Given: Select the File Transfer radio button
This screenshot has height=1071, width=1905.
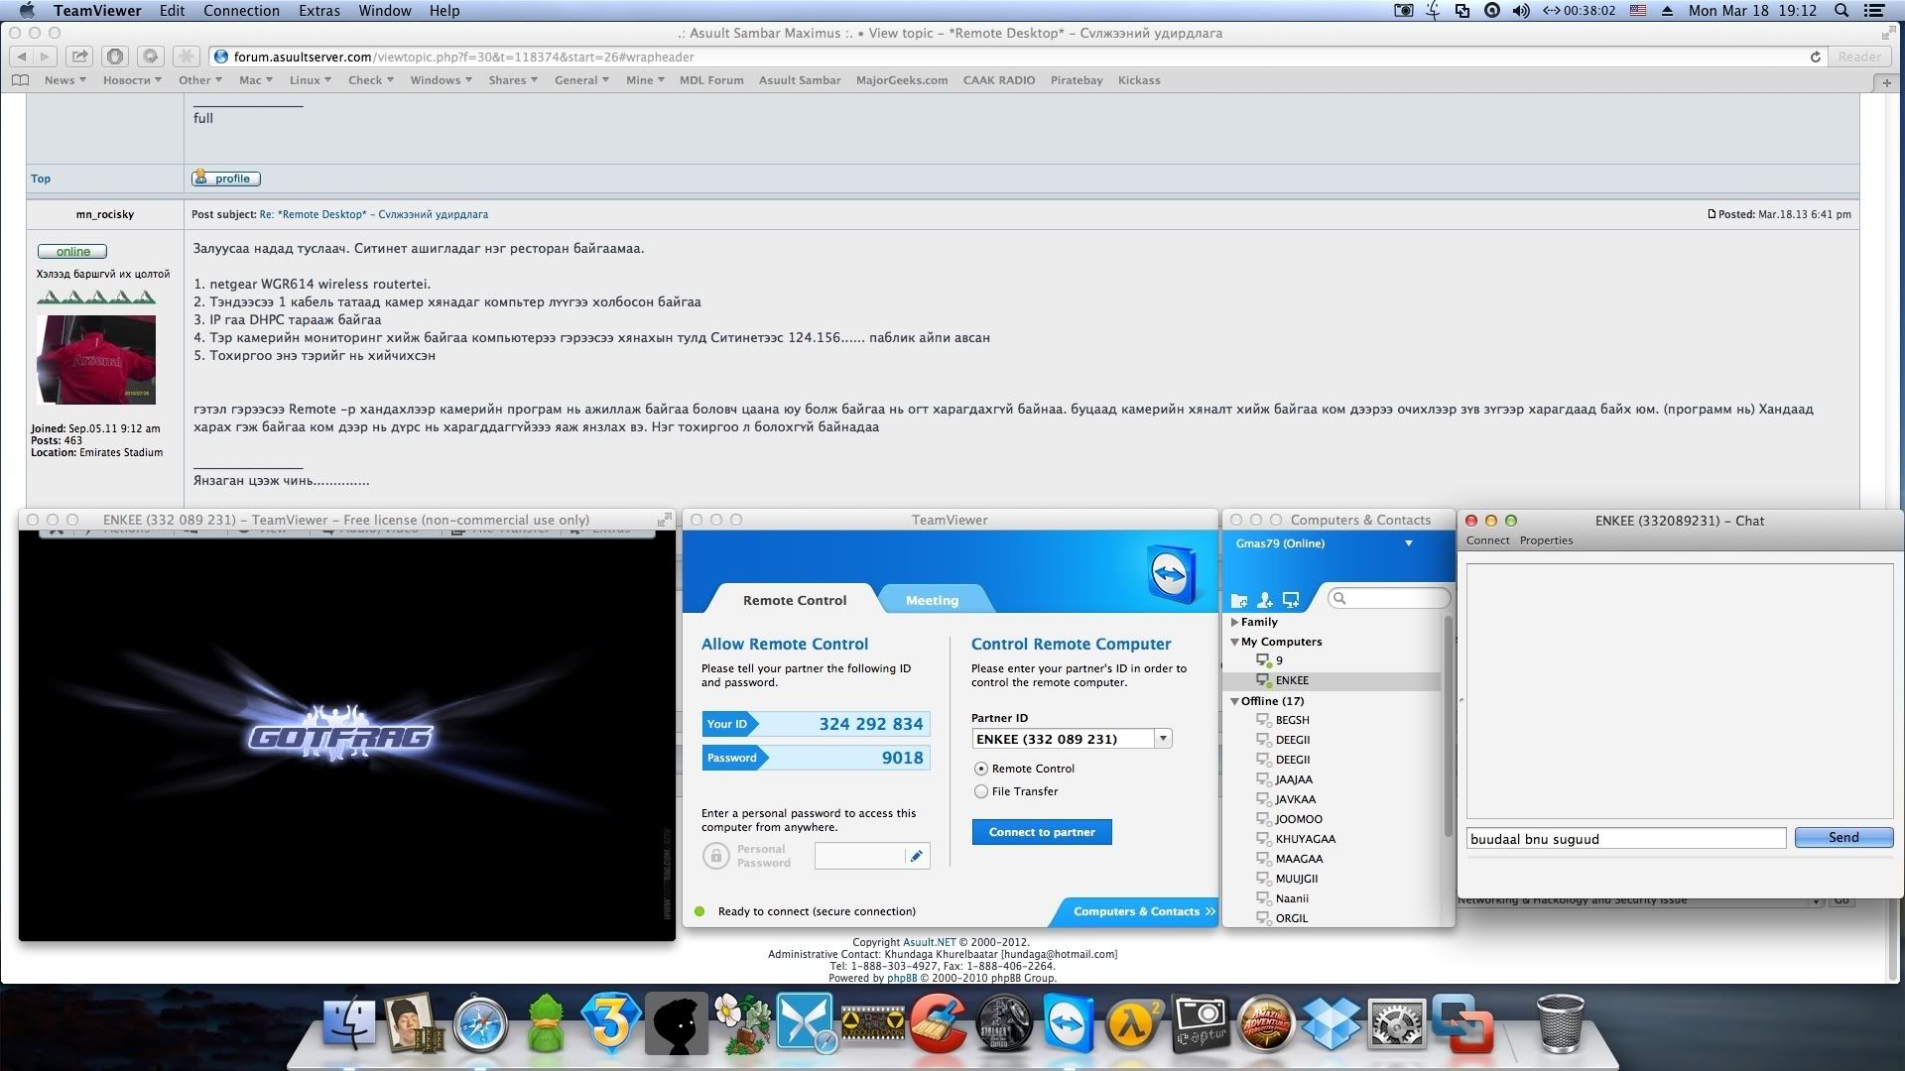Looking at the screenshot, I should [x=981, y=791].
